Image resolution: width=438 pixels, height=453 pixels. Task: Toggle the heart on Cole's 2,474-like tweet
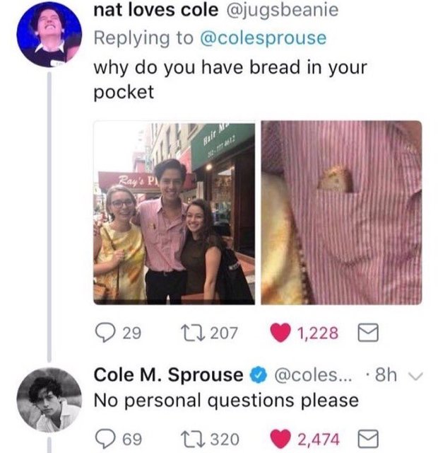(280, 438)
